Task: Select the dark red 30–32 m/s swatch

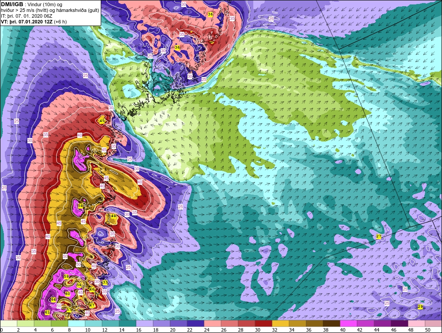Action: coord(263,323)
